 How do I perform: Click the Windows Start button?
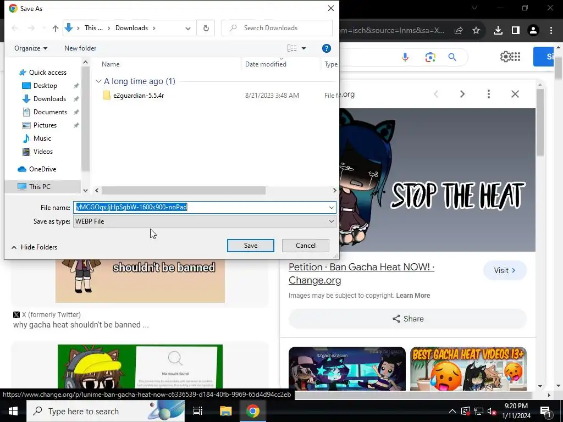coord(13,411)
